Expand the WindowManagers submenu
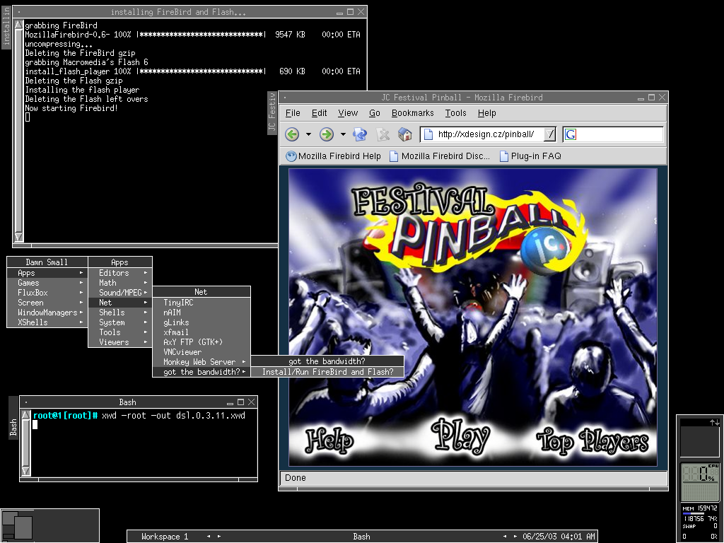Viewport: 724px width, 543px height. 47,313
